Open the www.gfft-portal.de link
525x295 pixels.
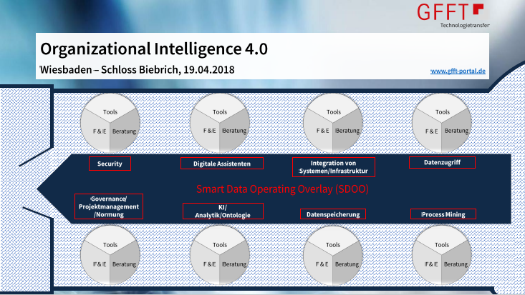point(458,71)
